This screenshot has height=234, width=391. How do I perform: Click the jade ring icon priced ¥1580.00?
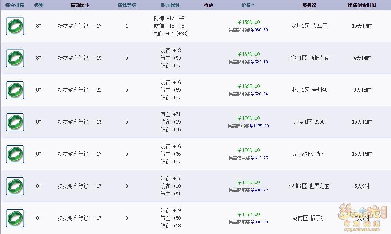tap(15, 26)
